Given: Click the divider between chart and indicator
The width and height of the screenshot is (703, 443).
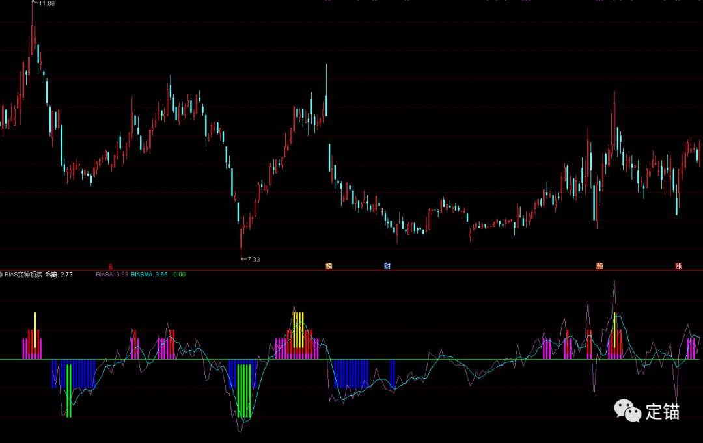Looking at the screenshot, I should pyautogui.click(x=351, y=270).
